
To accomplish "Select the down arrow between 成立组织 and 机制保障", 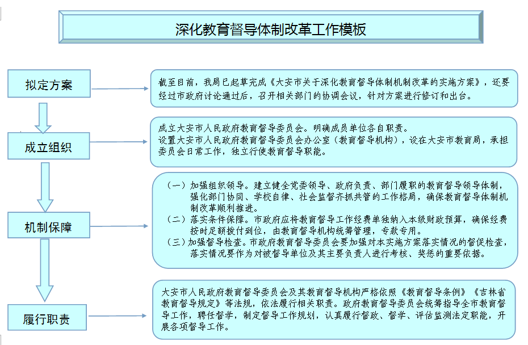I will 45,187.
